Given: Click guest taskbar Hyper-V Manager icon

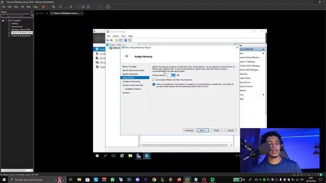Looking at the screenshot, I should (147, 156).
